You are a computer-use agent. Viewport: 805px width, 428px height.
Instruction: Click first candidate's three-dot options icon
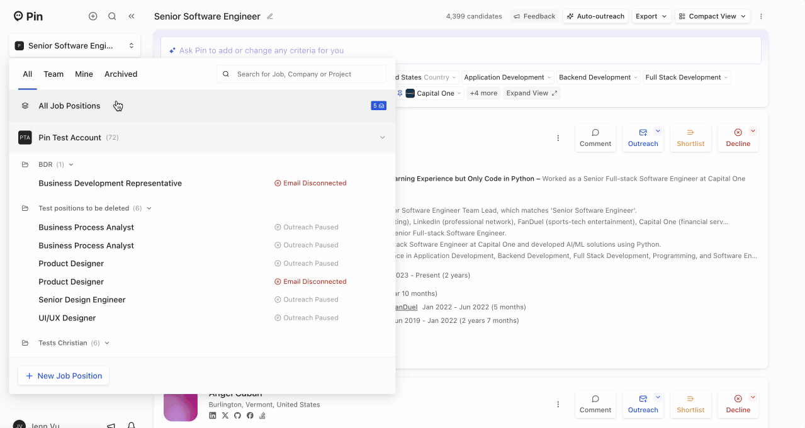point(558,138)
